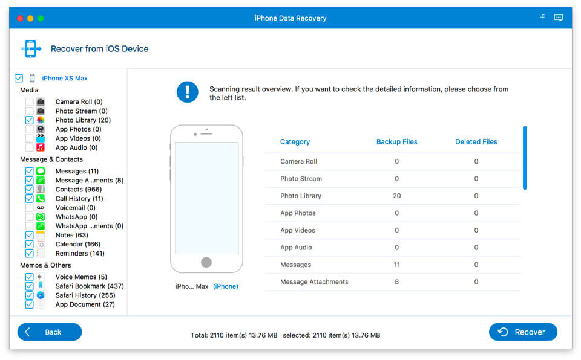Screen dimensions: 581x360
Task: Click the results table vertical scrollbar
Action: coord(525,158)
